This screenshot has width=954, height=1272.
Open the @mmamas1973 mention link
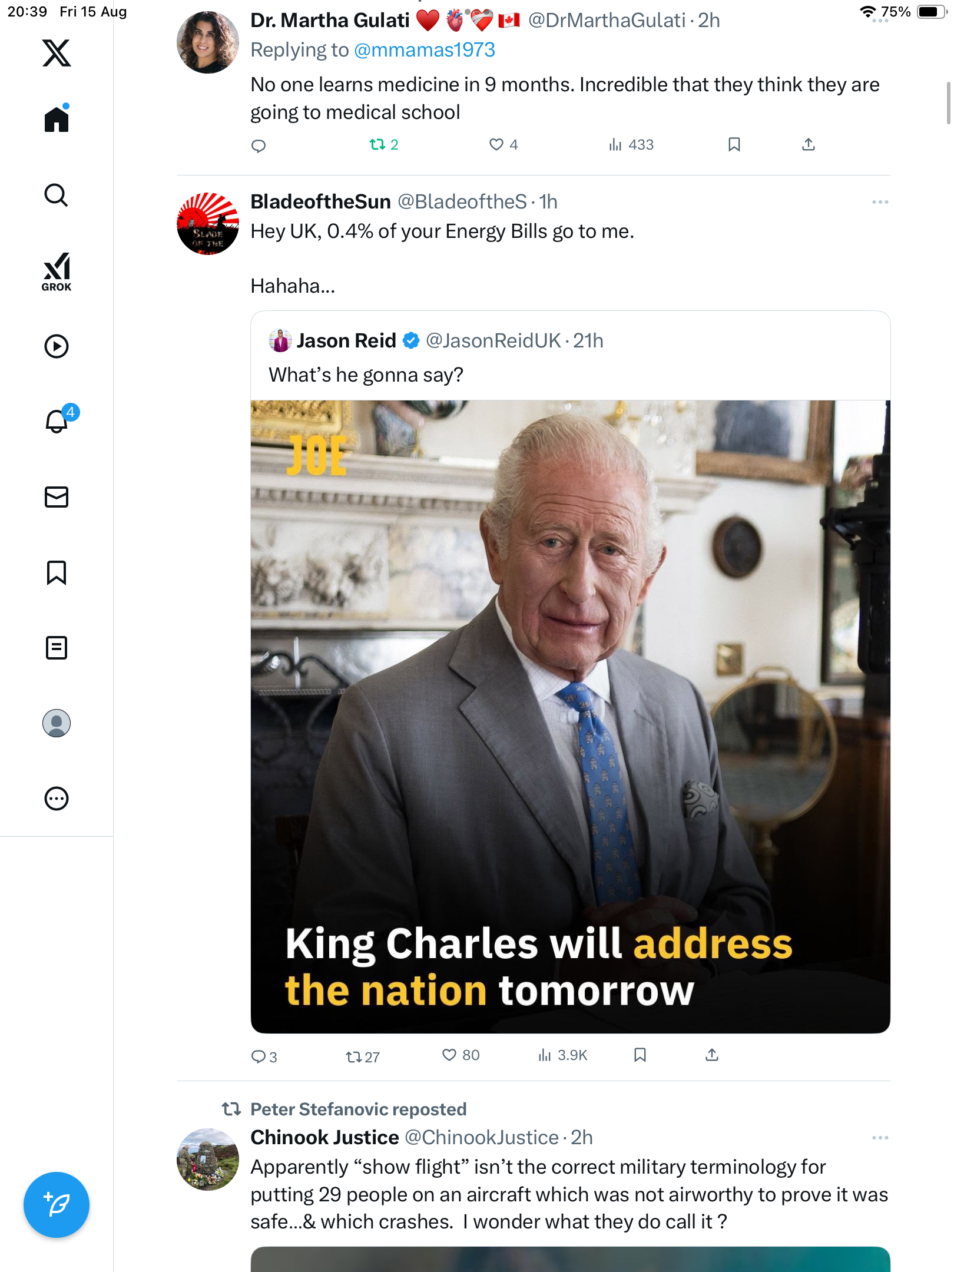click(424, 50)
